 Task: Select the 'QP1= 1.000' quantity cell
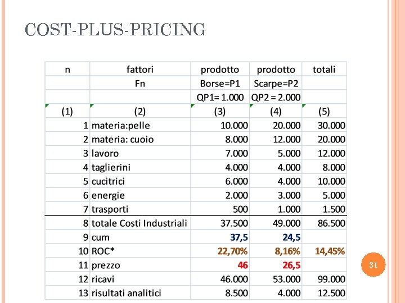(x=220, y=97)
